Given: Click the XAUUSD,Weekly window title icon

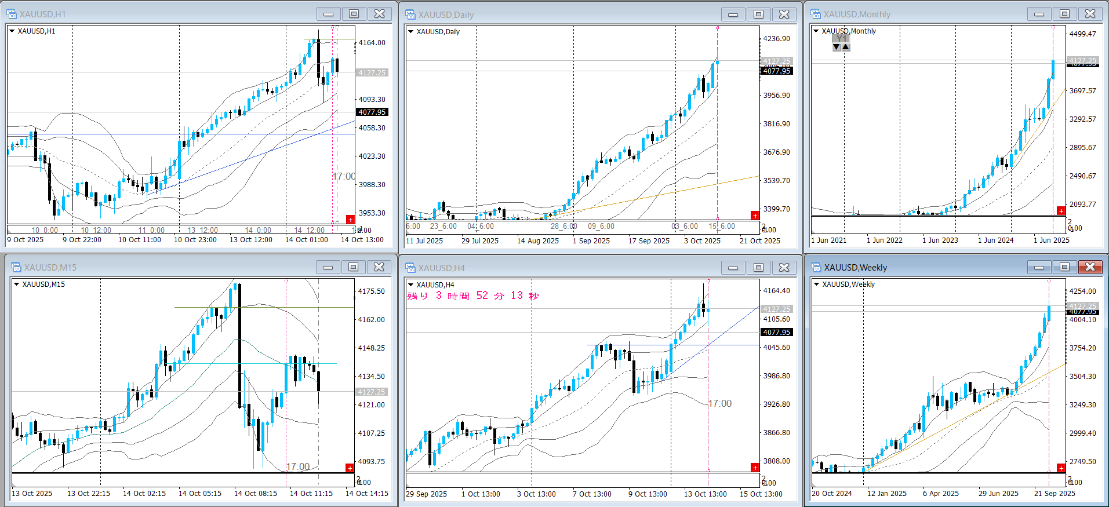Looking at the screenshot, I should click(x=816, y=267).
